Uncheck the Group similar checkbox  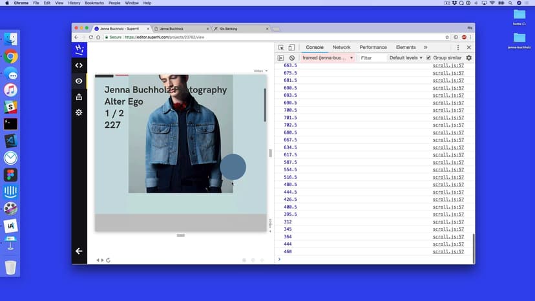pyautogui.click(x=428, y=58)
